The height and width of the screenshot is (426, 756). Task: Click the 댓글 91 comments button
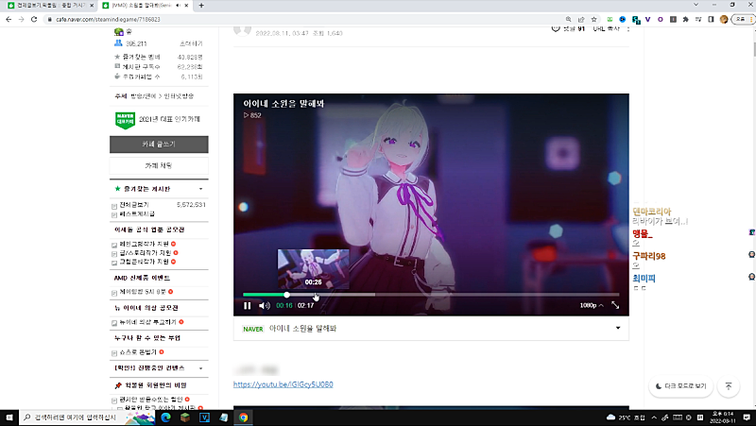click(568, 29)
